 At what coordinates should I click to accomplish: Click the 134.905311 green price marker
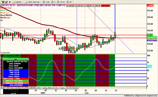(x=152, y=37)
